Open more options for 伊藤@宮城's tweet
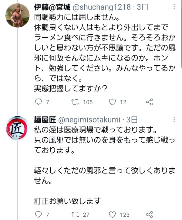This screenshot has height=220, width=182. point(174,7)
